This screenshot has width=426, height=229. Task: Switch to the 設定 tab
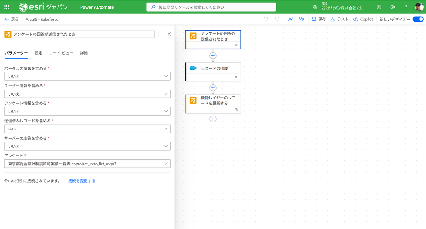click(x=38, y=53)
